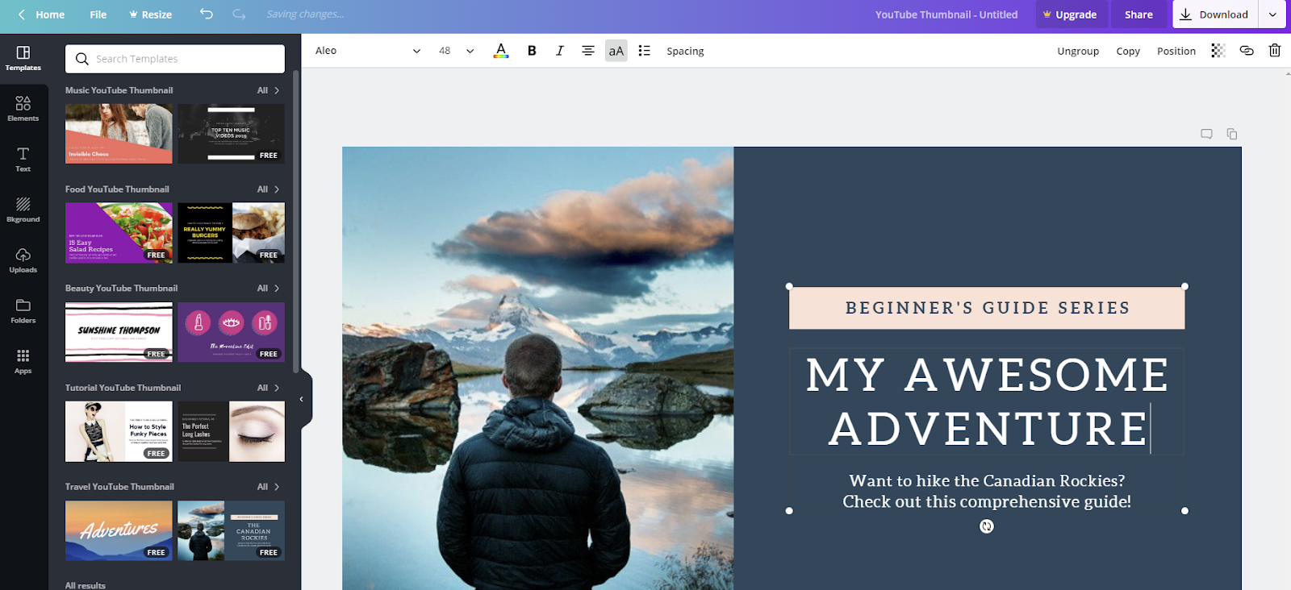The width and height of the screenshot is (1291, 590).
Task: Open the Aleo font family dropdown
Action: click(368, 51)
